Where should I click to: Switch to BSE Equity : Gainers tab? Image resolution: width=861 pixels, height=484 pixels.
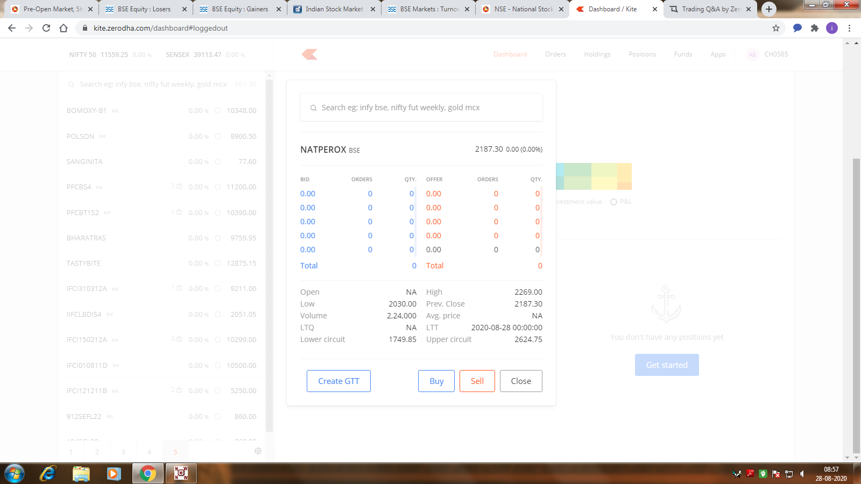(x=239, y=9)
